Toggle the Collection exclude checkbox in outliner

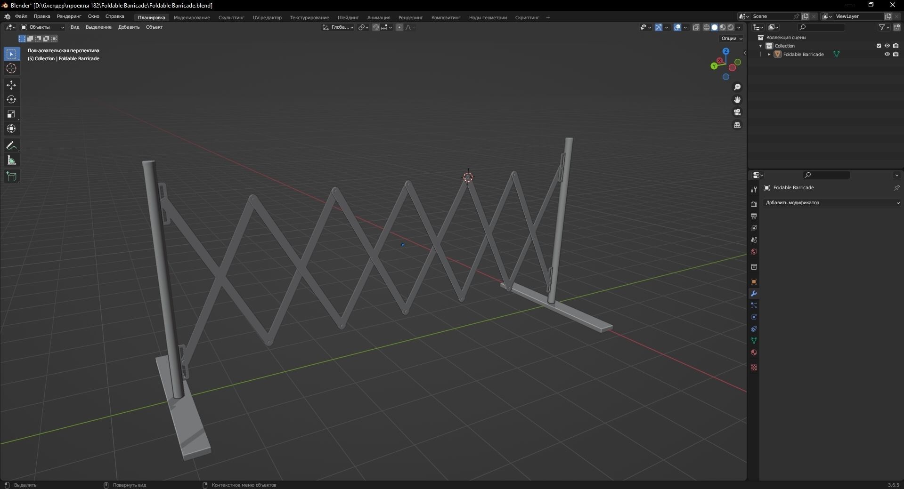click(x=879, y=46)
